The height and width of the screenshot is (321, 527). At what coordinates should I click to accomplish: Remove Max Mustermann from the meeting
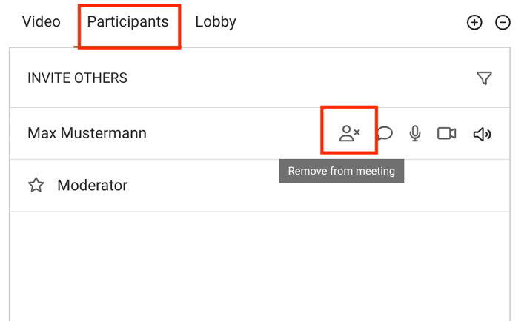coord(349,133)
